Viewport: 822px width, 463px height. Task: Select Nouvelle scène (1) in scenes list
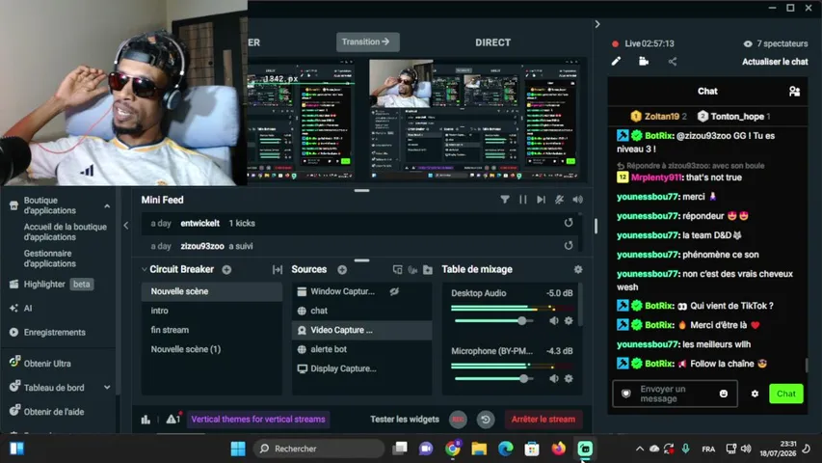pyautogui.click(x=212, y=349)
